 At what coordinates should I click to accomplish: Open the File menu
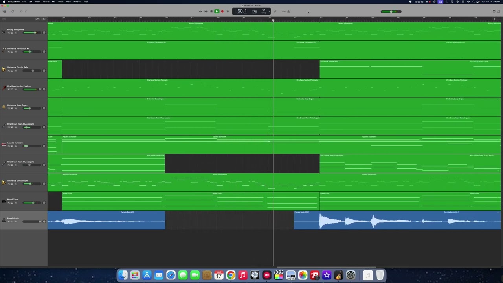pyautogui.click(x=24, y=2)
